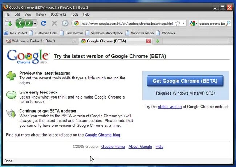Screen dimensions: 236x167
Task: Open history clock icon in toolbar
Action: (65, 24)
